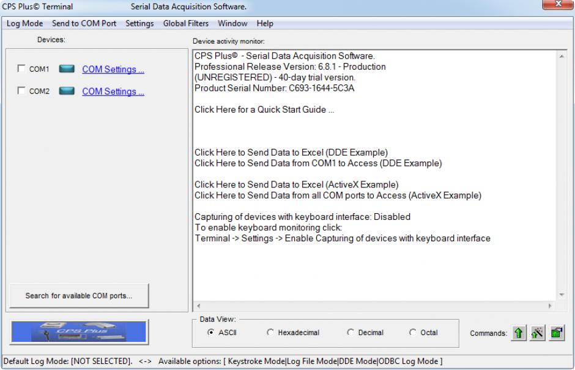The image size is (575, 370).
Task: Open COM Settings for COM1
Action: point(113,69)
